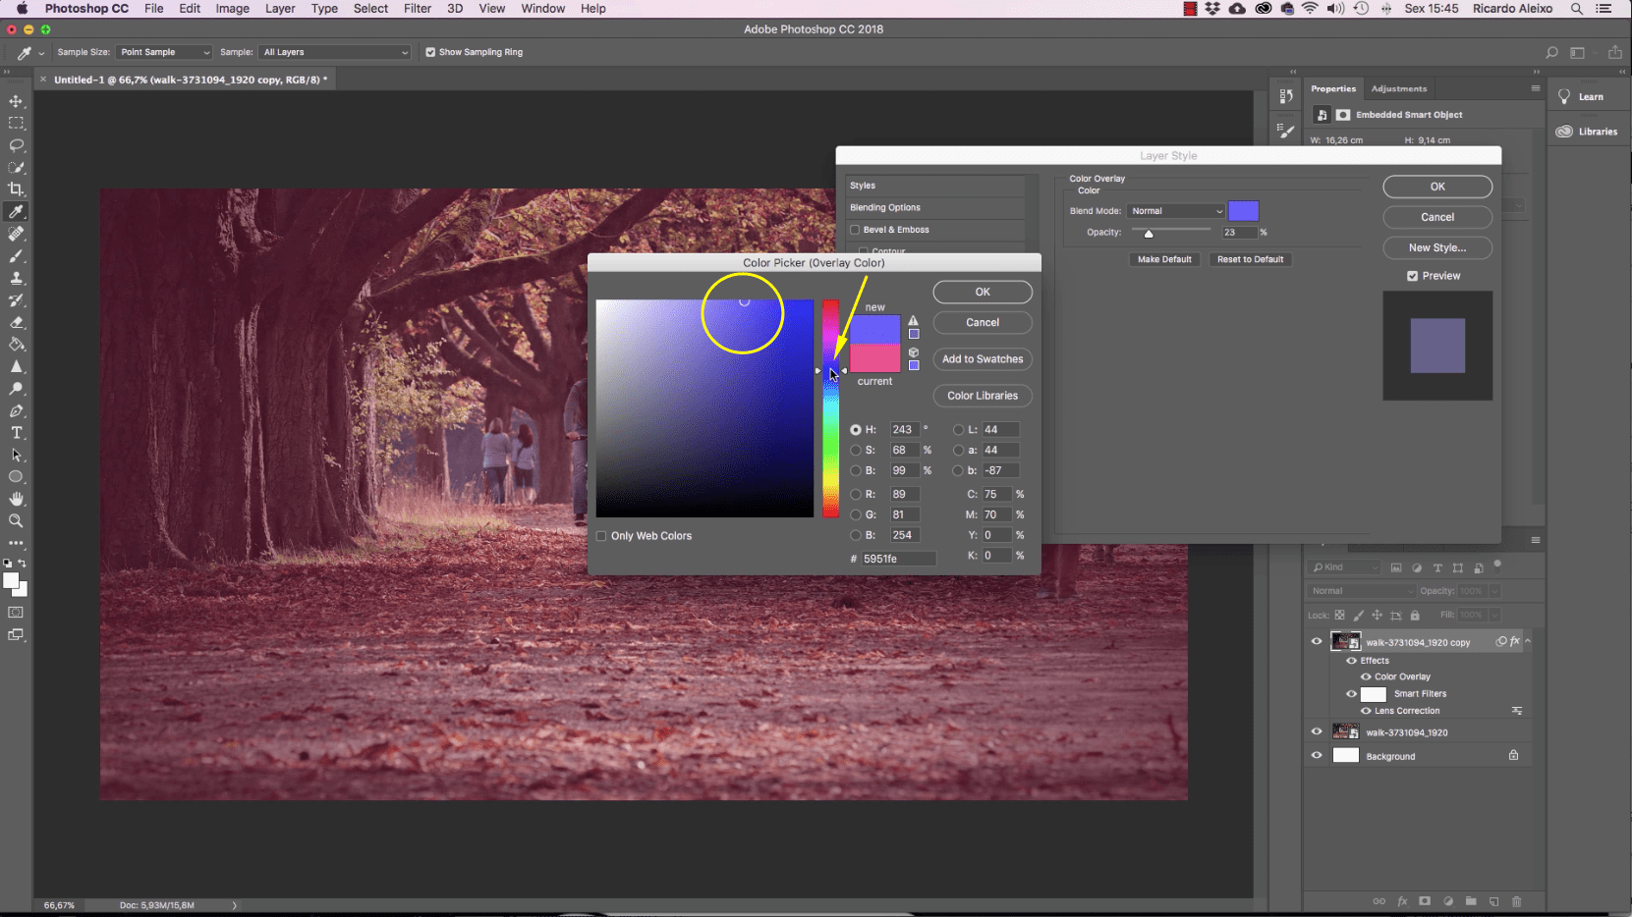Switch to the Adjustments tab
Image resolution: width=1632 pixels, height=917 pixels.
click(x=1398, y=88)
